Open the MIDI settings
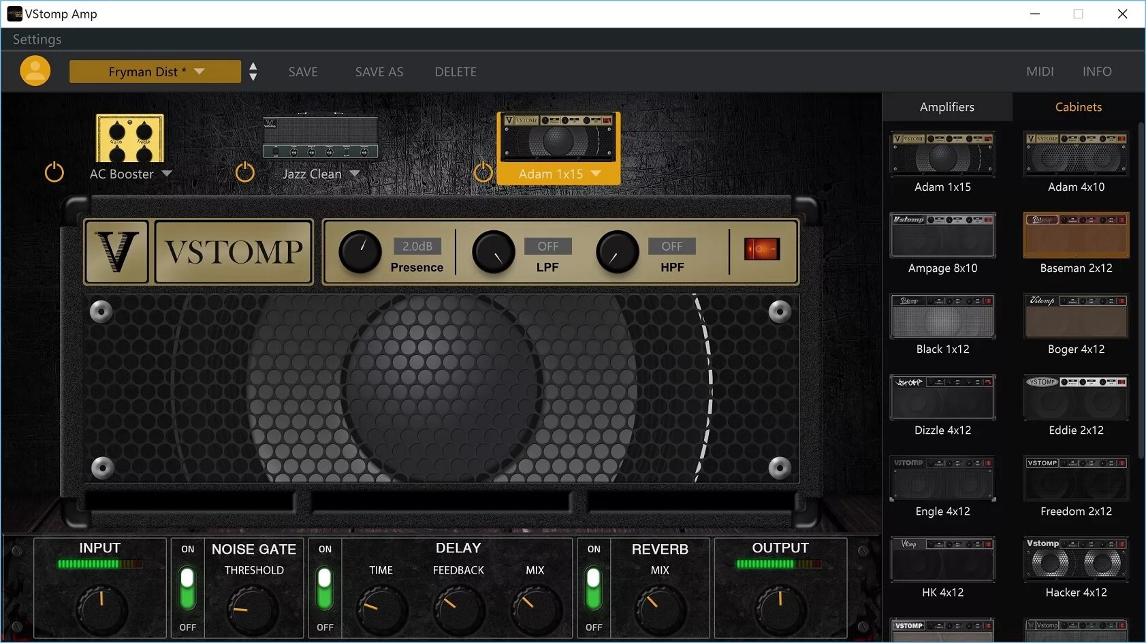The height and width of the screenshot is (643, 1146). (1040, 72)
